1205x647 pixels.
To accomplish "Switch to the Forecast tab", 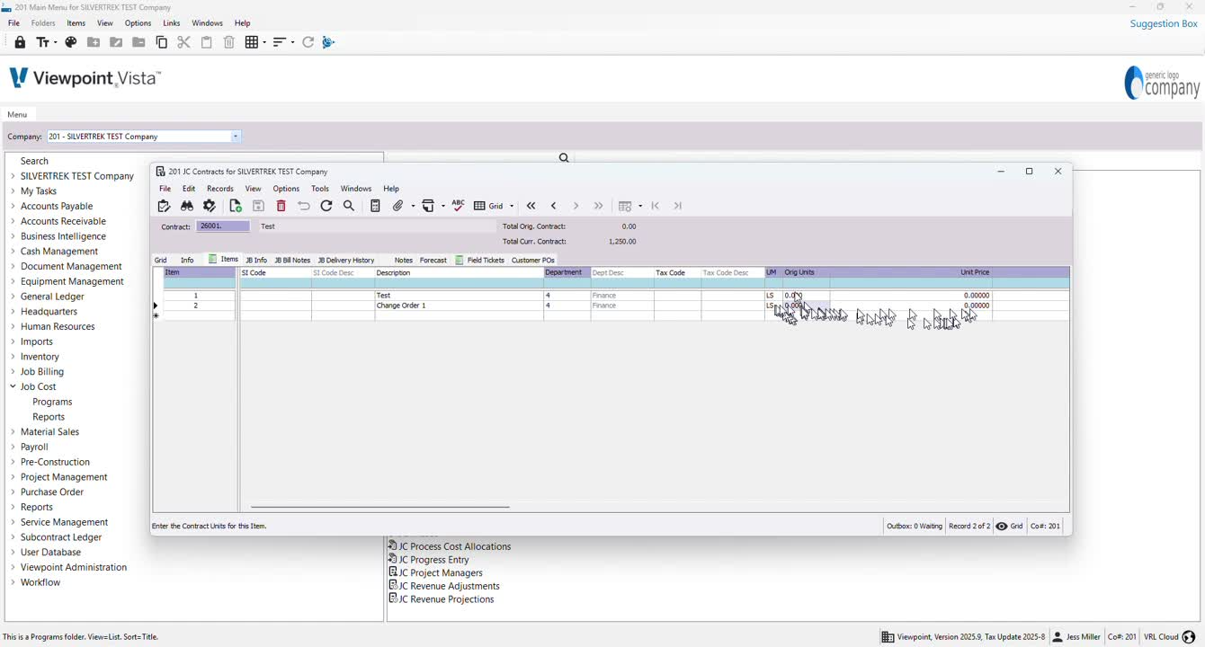I will pos(433,261).
